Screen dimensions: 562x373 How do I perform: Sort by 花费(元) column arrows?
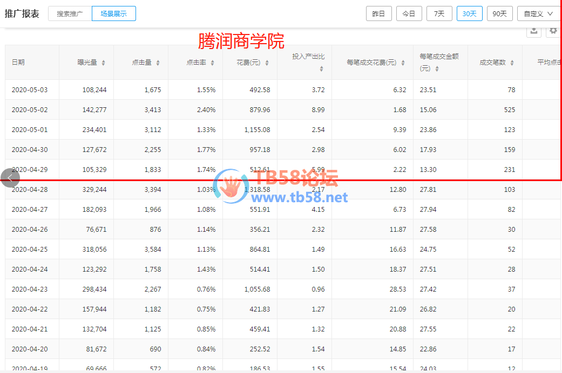click(267, 63)
